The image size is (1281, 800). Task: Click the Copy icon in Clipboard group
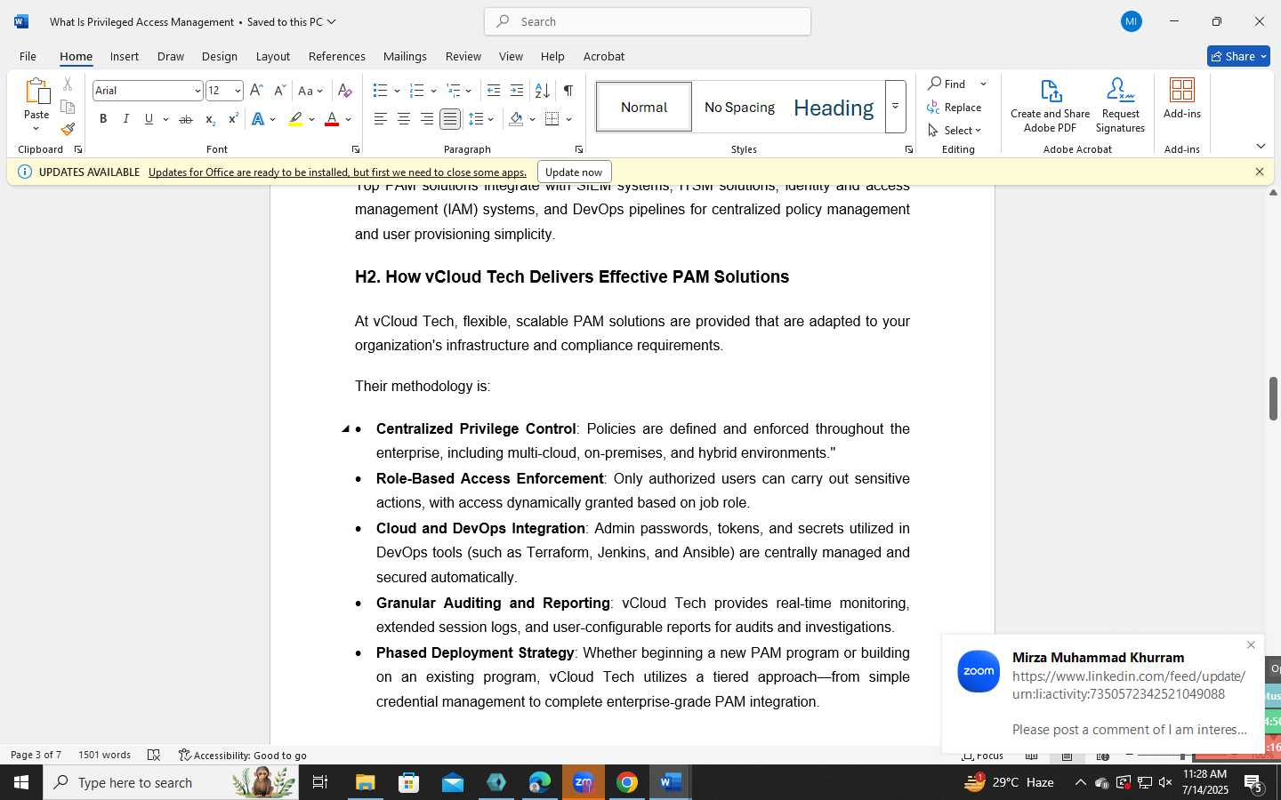(68, 107)
